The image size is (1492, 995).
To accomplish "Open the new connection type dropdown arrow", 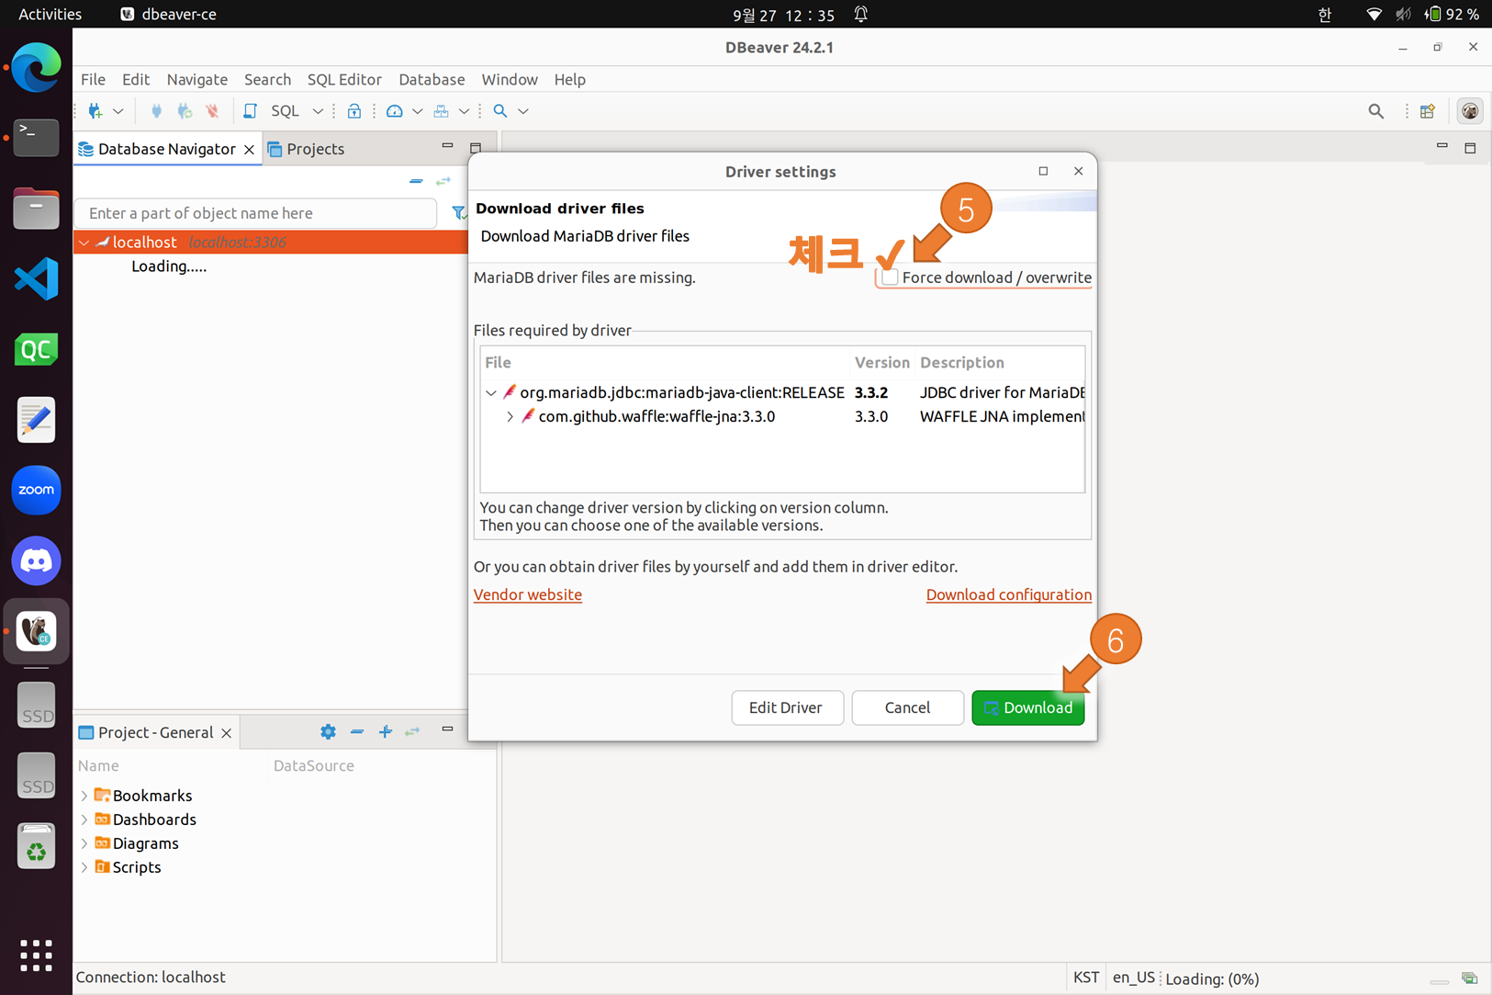I will point(118,111).
